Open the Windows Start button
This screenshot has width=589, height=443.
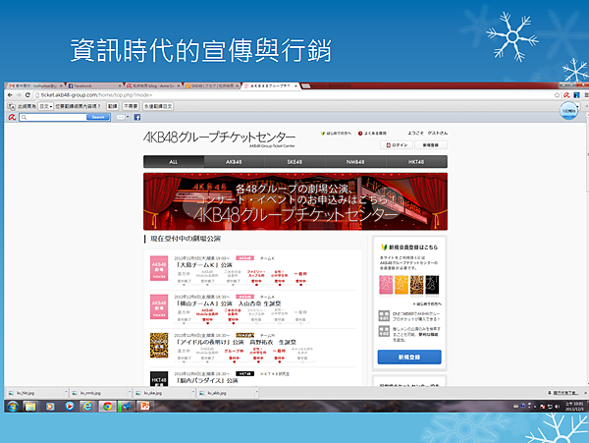[x=13, y=407]
